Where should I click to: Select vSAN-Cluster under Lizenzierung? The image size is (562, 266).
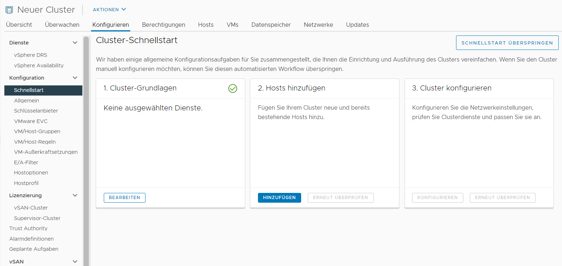point(31,208)
